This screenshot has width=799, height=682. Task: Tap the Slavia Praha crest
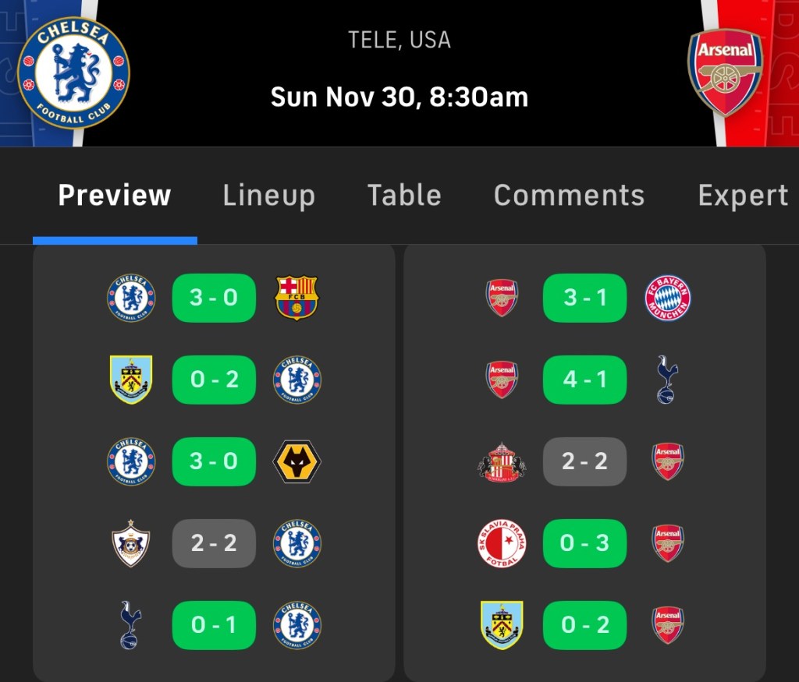(x=502, y=543)
